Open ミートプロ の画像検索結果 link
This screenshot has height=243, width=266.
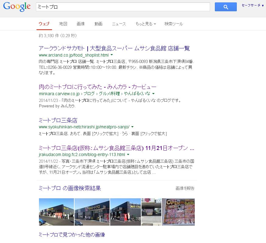[x=70, y=188]
